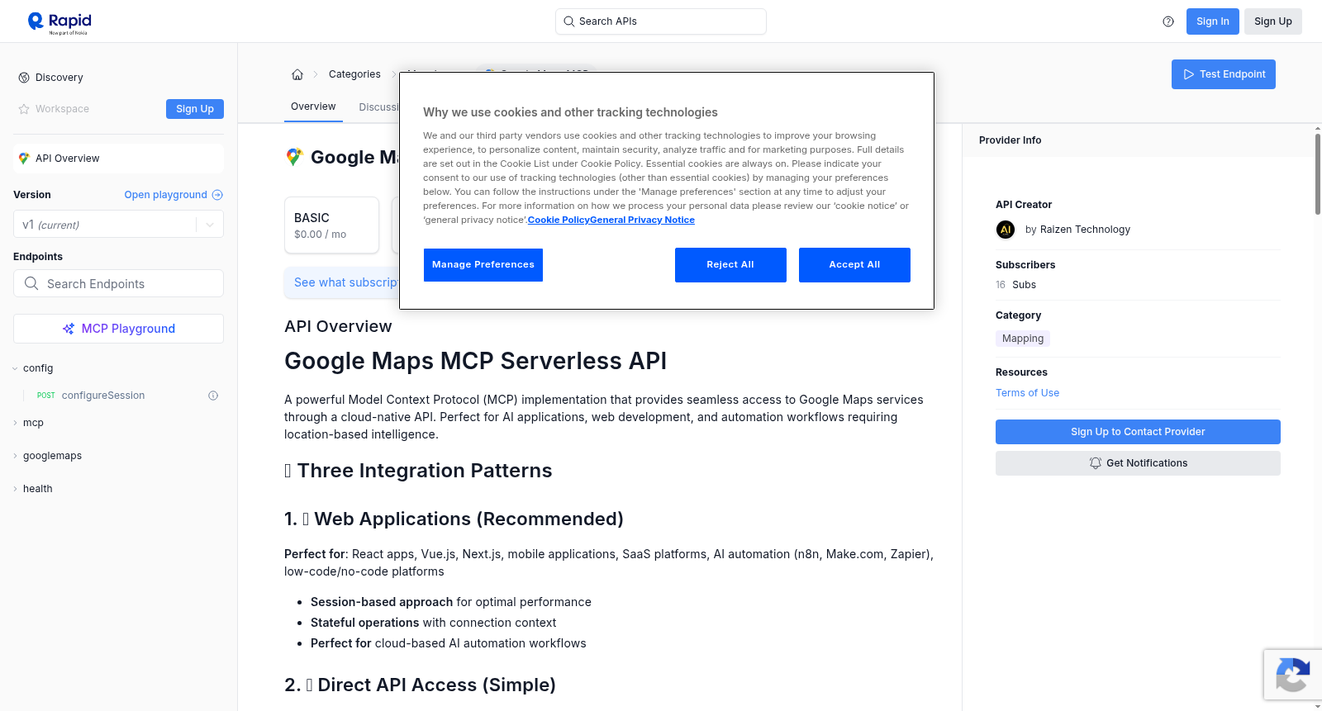1322x711 pixels.
Task: Click the Workspace star icon
Action: pyautogui.click(x=24, y=109)
